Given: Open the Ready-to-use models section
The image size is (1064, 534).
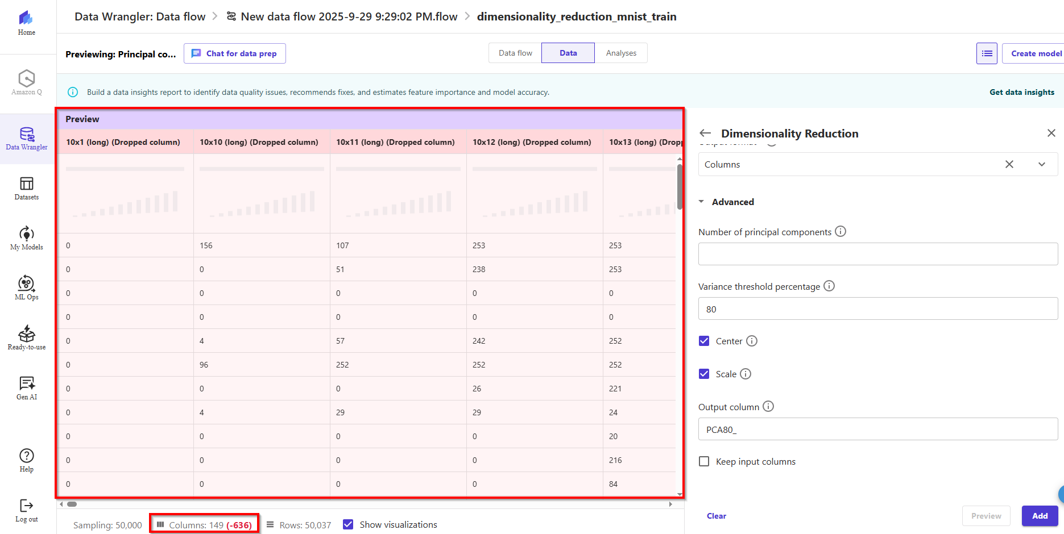Looking at the screenshot, I should (x=27, y=337).
